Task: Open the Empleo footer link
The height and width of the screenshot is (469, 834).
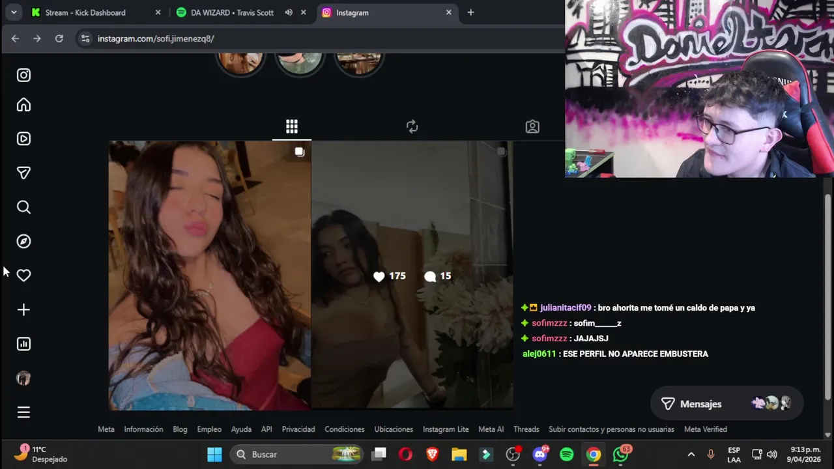Action: click(x=209, y=429)
